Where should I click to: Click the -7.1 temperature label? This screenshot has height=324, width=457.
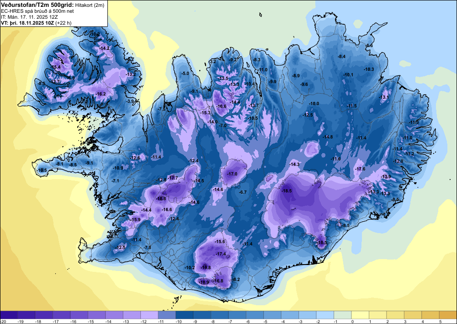pos(115,181)
